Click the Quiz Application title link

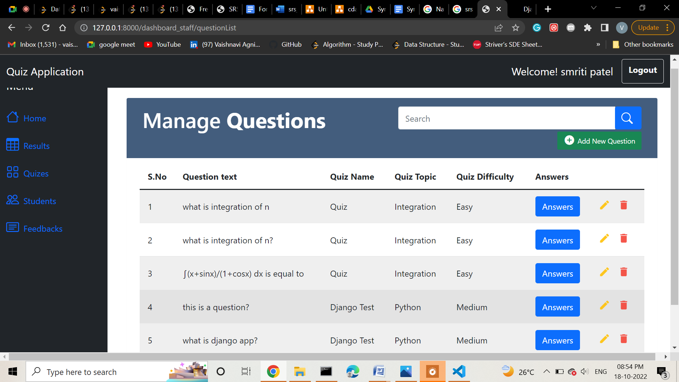(x=45, y=72)
